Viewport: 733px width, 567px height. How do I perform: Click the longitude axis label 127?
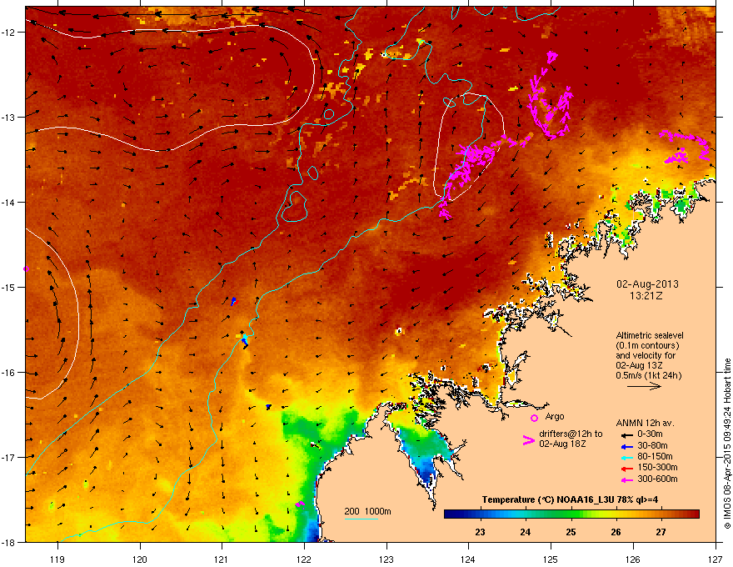tap(715, 559)
